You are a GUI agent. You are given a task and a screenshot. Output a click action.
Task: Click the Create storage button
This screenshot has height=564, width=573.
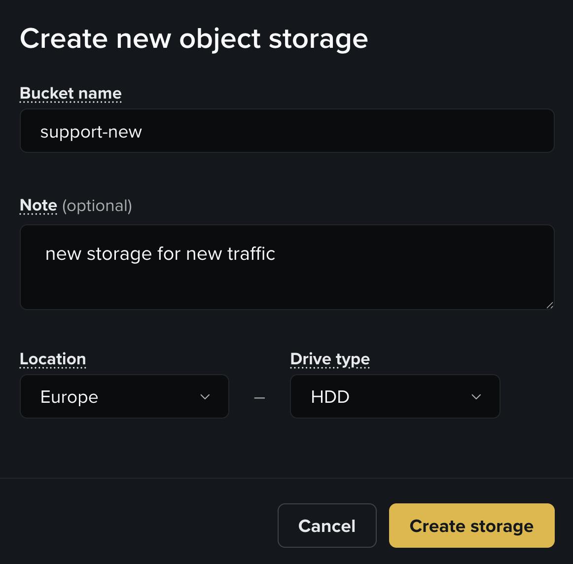471,526
